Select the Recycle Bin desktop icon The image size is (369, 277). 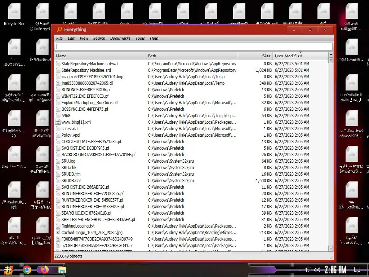tap(14, 14)
